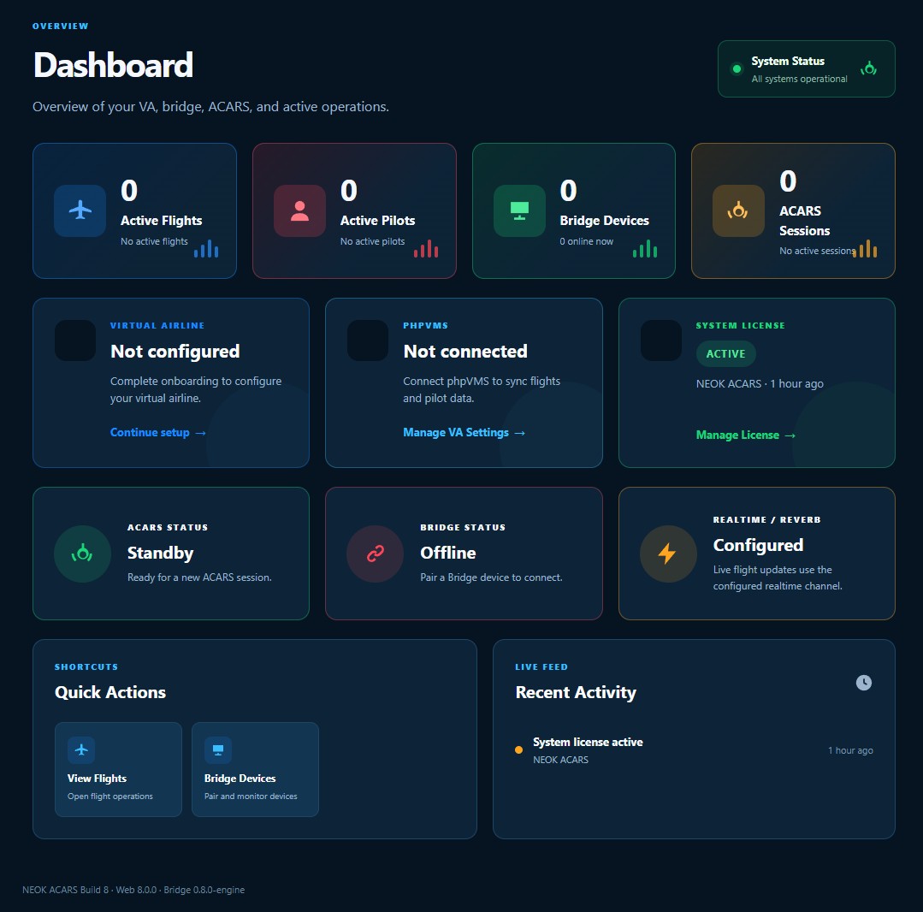Click the 'No active sessions' text
The height and width of the screenshot is (912, 923).
(816, 251)
